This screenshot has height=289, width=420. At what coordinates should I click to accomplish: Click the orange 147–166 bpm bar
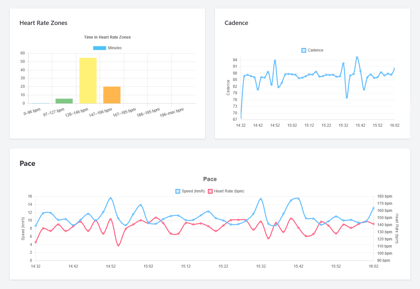(112, 95)
